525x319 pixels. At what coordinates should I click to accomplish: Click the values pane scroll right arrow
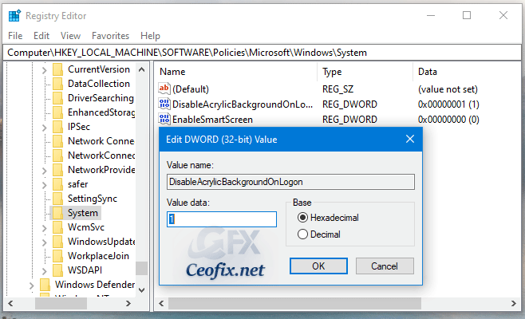tap(514, 303)
